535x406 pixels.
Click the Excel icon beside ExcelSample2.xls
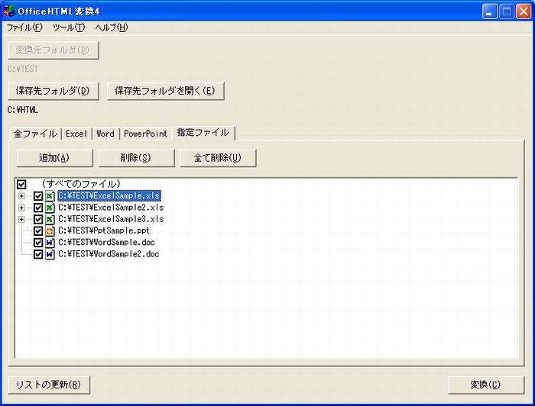pos(50,208)
